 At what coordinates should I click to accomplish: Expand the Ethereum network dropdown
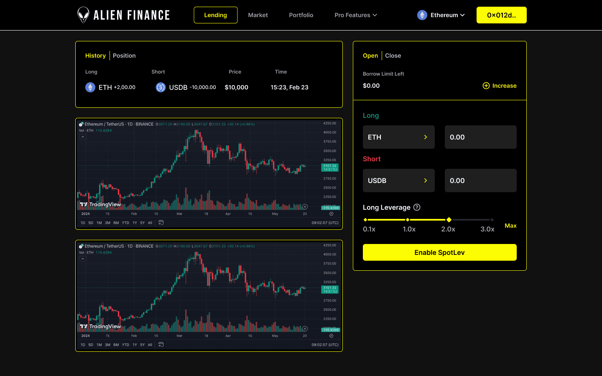pyautogui.click(x=441, y=15)
